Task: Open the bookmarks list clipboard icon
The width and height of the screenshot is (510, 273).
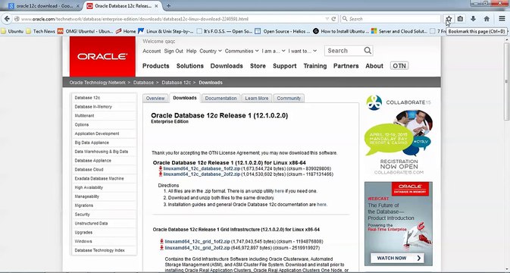Action: pyautogui.click(x=460, y=19)
